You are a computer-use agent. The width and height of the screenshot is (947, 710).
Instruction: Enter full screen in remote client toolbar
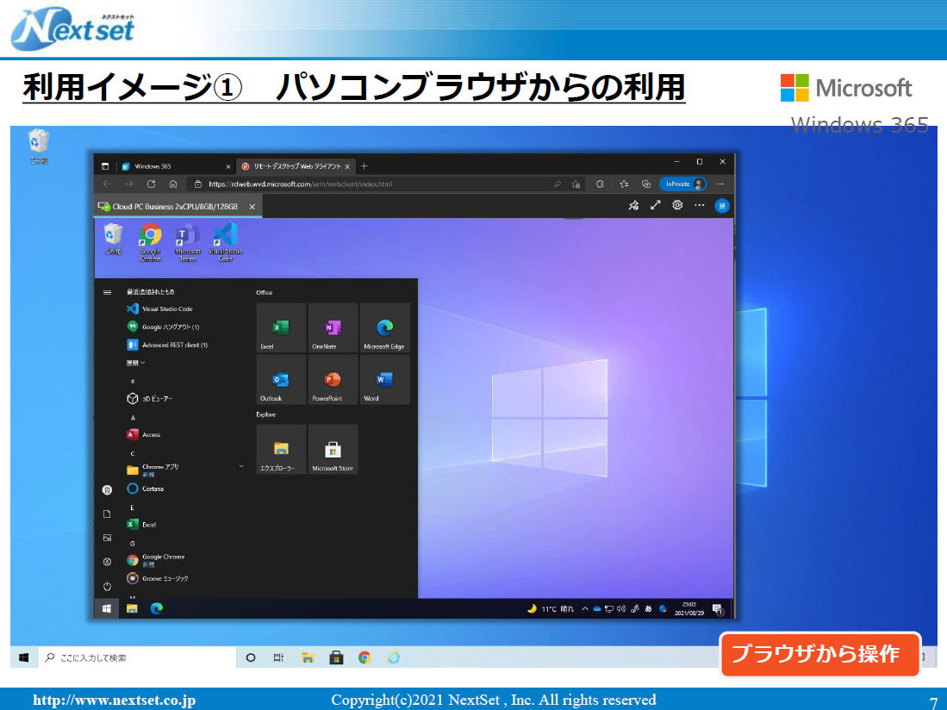tap(655, 205)
